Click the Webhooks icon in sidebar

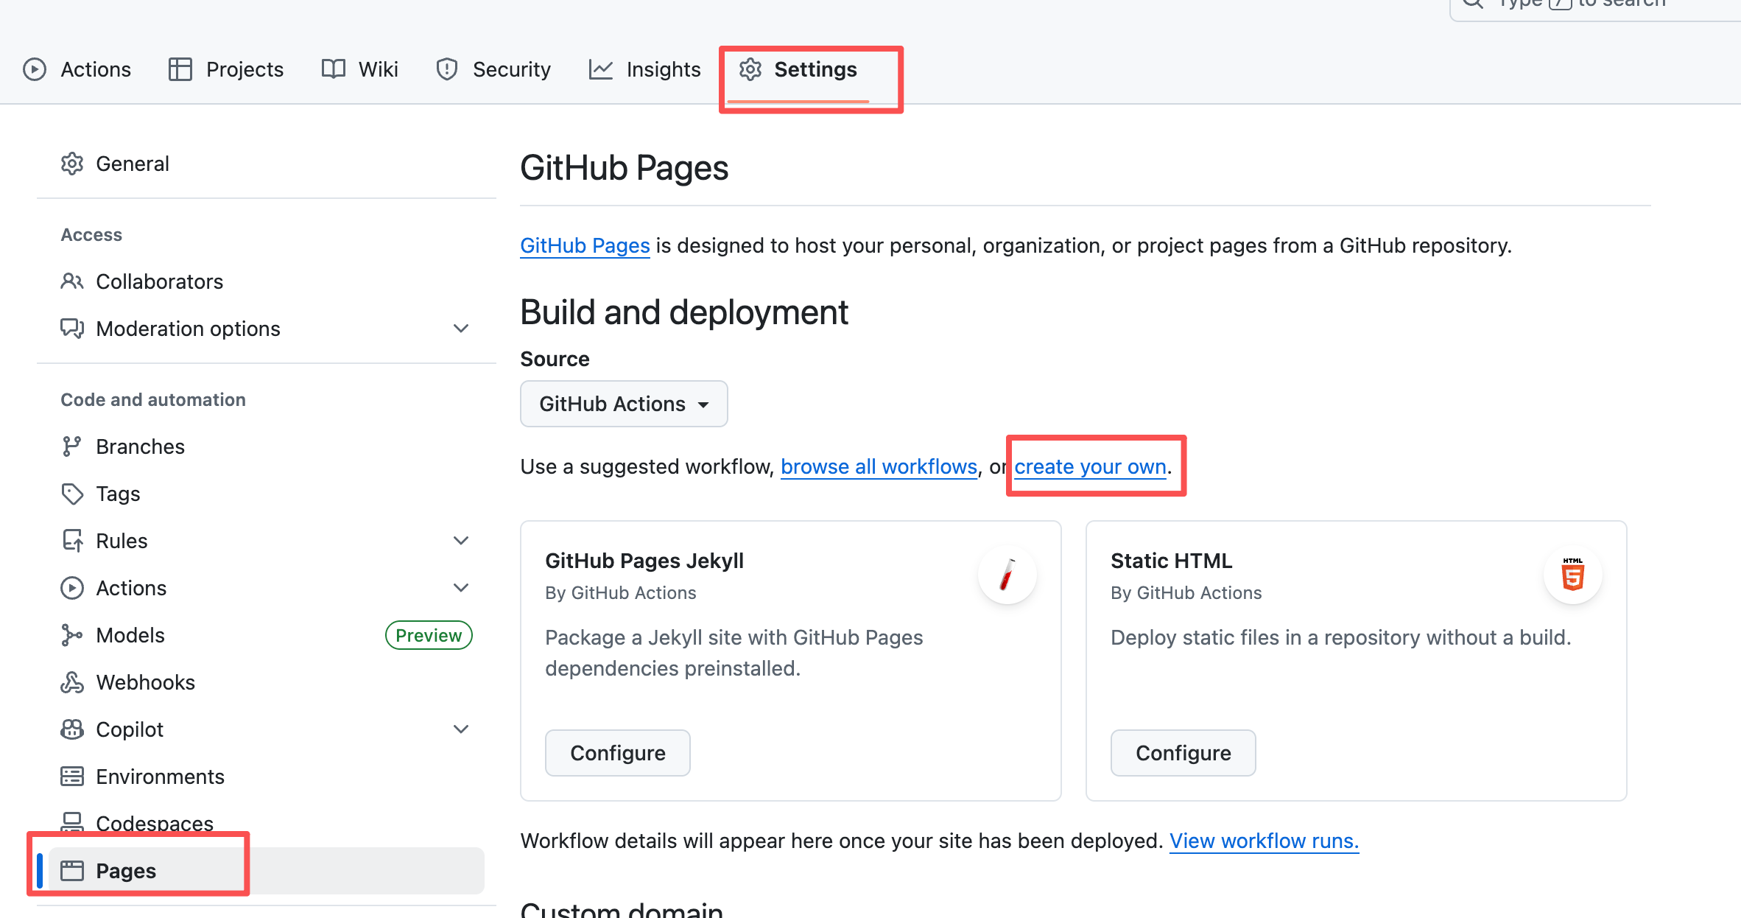click(71, 682)
